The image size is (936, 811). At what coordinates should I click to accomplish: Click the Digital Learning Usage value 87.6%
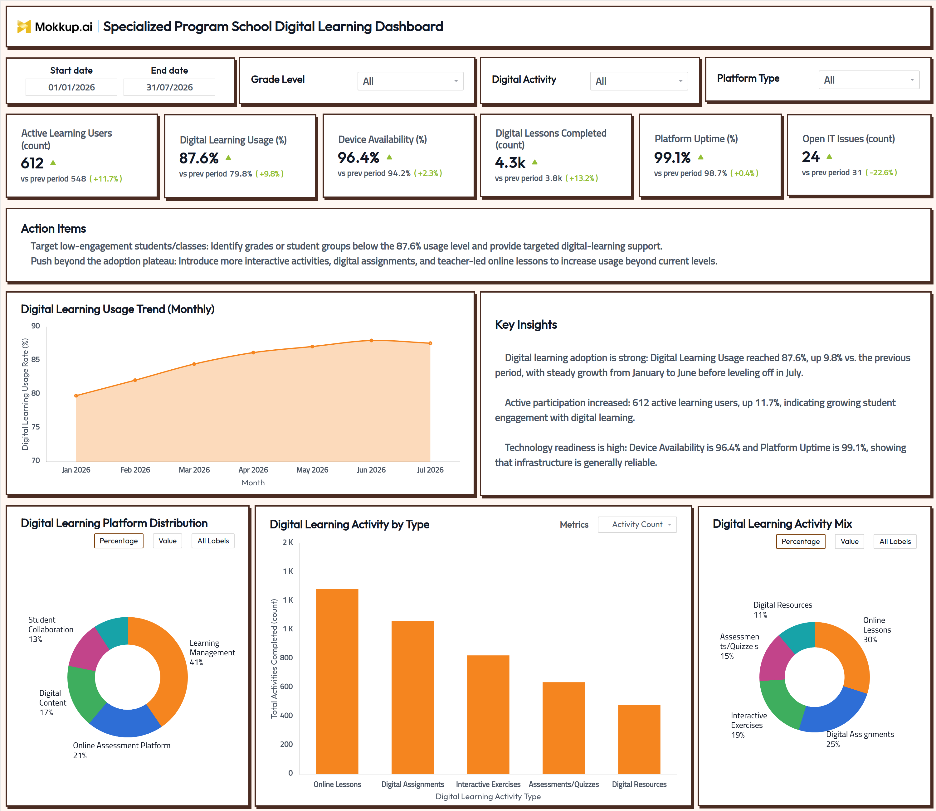(x=199, y=158)
